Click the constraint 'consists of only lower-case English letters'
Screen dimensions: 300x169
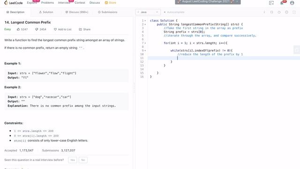click(58, 140)
